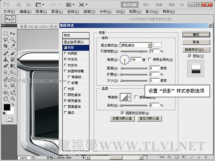Expand more workspaces chevron
Viewport: 215px width, 161px height.
[x=182, y=5]
